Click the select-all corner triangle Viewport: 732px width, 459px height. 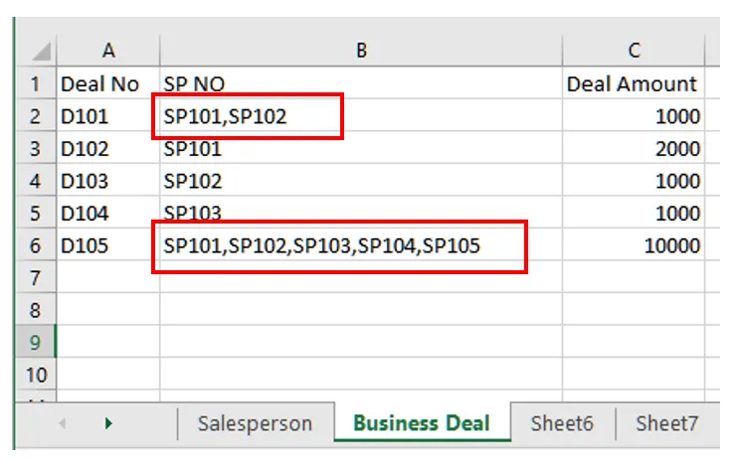pyautogui.click(x=40, y=51)
